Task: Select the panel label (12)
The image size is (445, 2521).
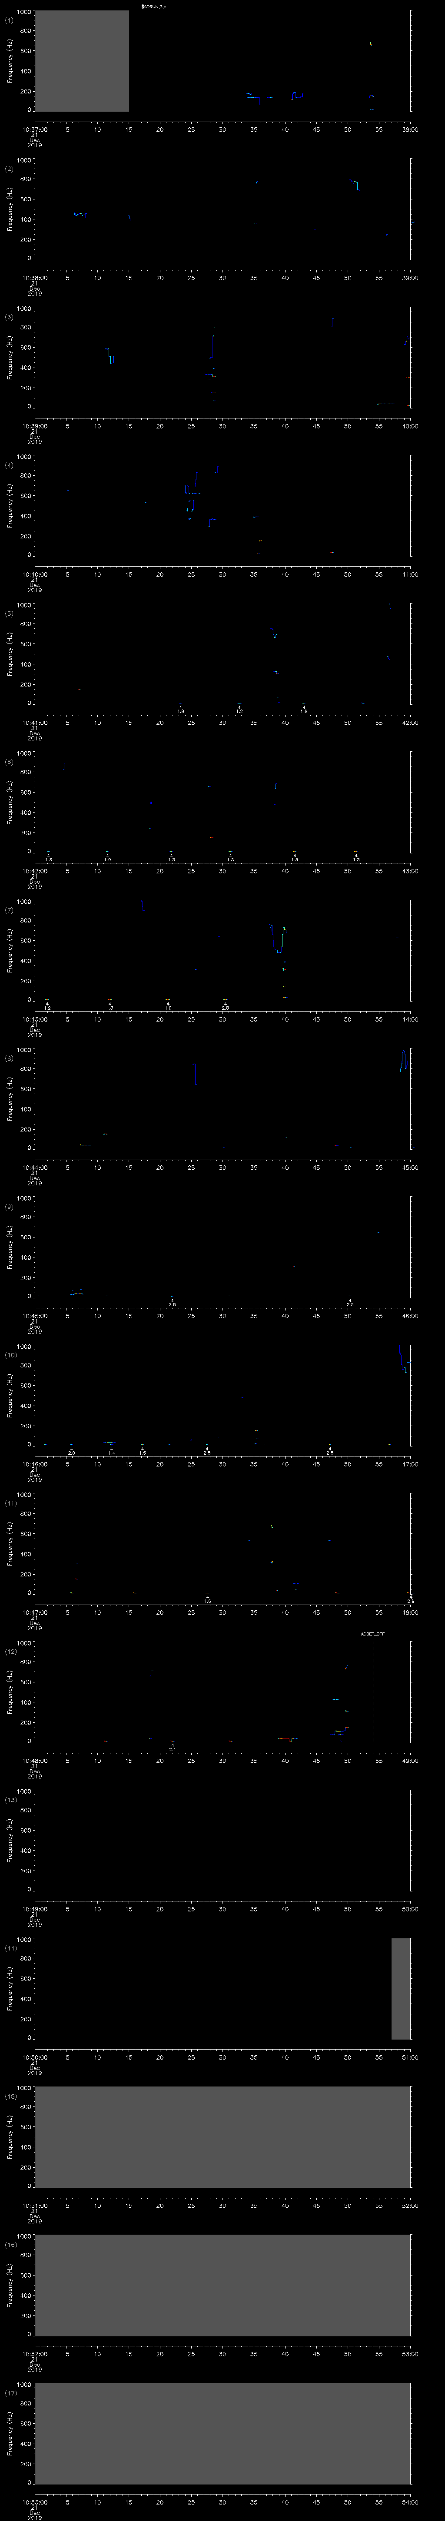Action: pos(10,1652)
